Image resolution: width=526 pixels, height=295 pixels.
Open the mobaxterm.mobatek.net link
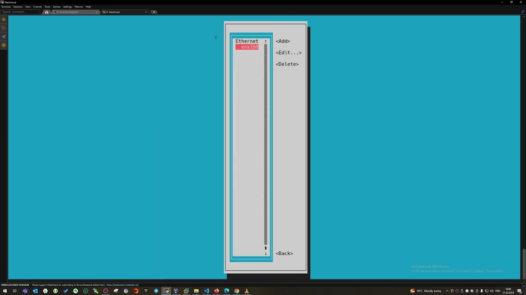(x=122, y=285)
